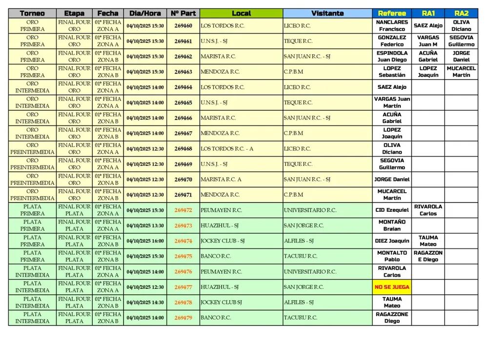Select the 04/10/2025 13:30 time cell

145,226
